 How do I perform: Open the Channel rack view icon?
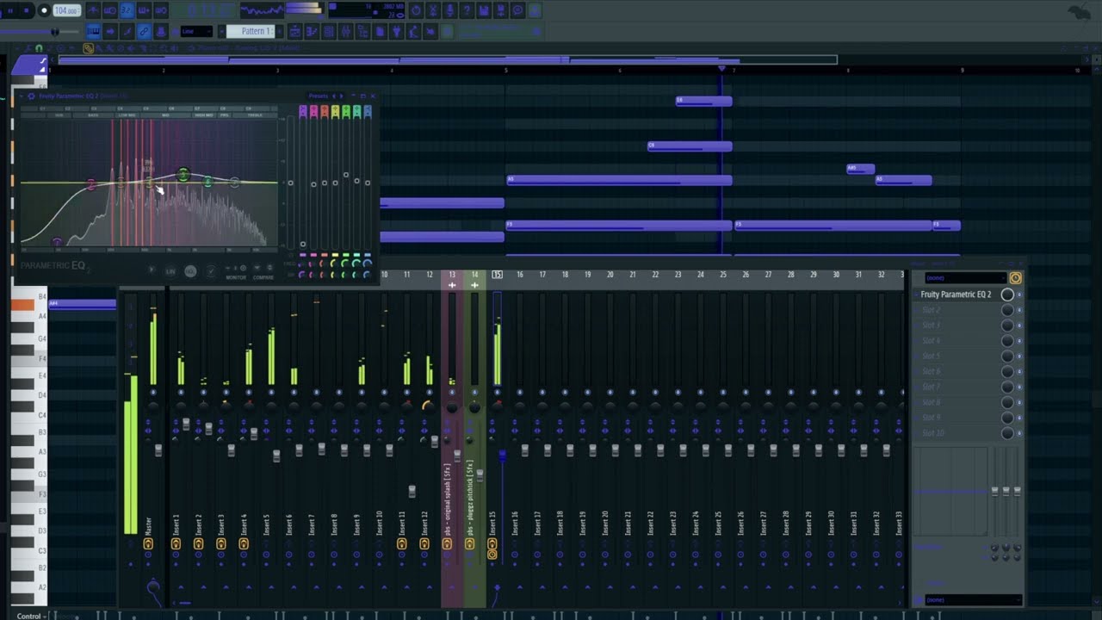point(329,31)
